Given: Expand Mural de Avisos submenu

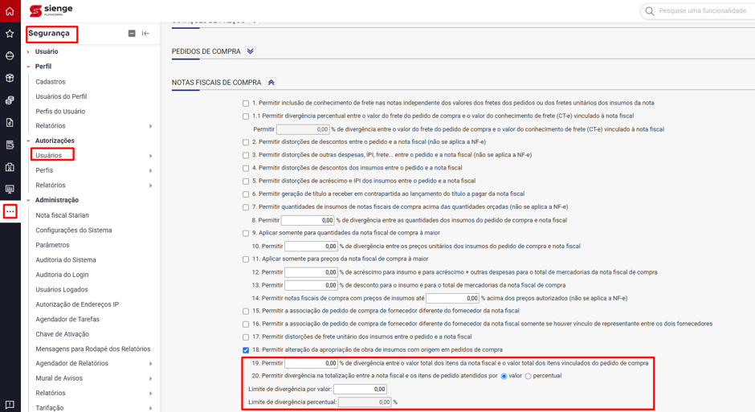Looking at the screenshot, I should point(151,379).
